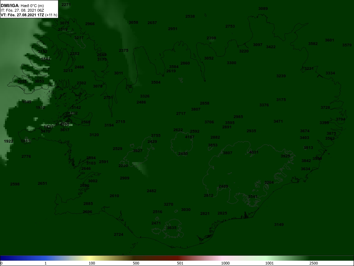This screenshot has height=266, width=354.
Task: Click the map value 2724
Action: click(x=119, y=234)
